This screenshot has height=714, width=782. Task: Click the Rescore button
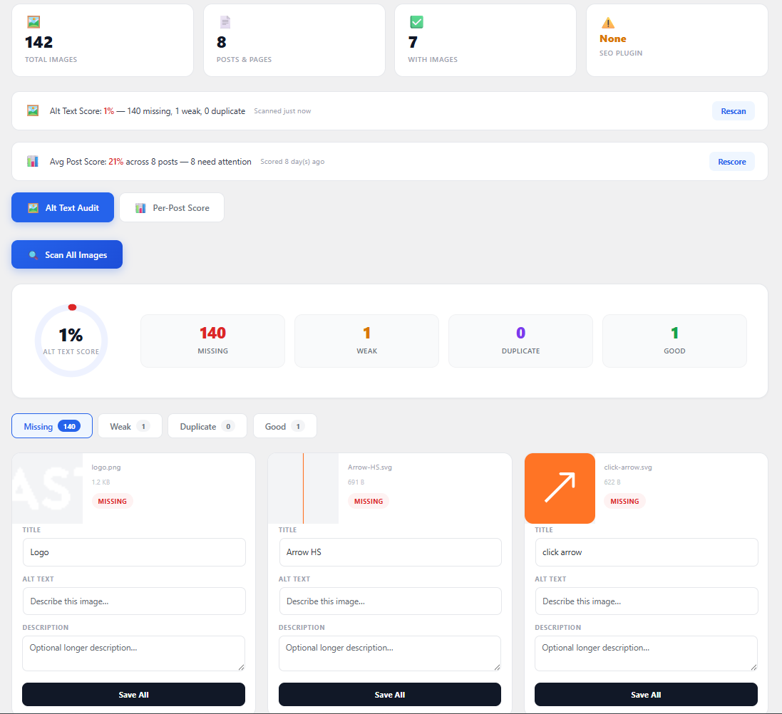(731, 162)
